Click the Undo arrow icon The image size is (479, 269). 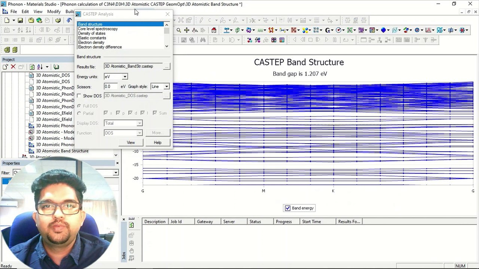click(69, 21)
